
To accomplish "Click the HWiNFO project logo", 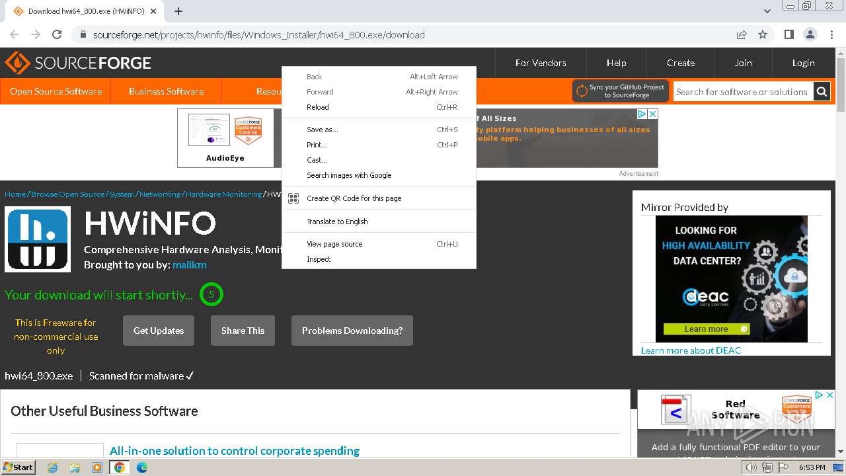I will click(38, 239).
